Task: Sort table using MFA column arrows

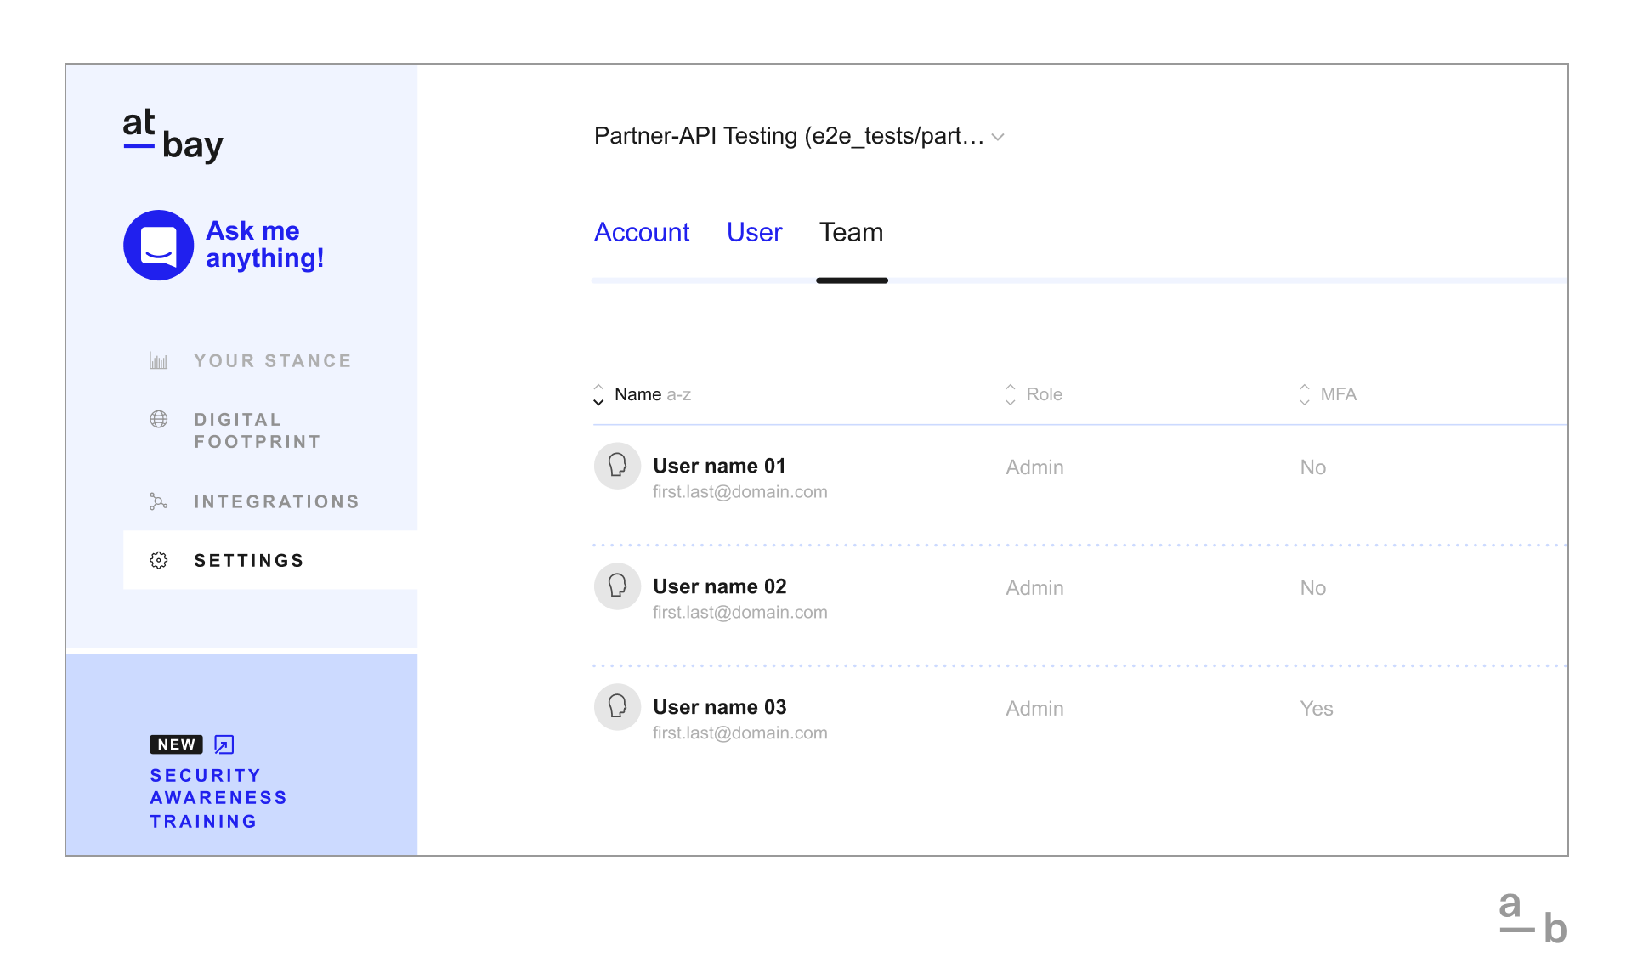Action: coord(1304,394)
